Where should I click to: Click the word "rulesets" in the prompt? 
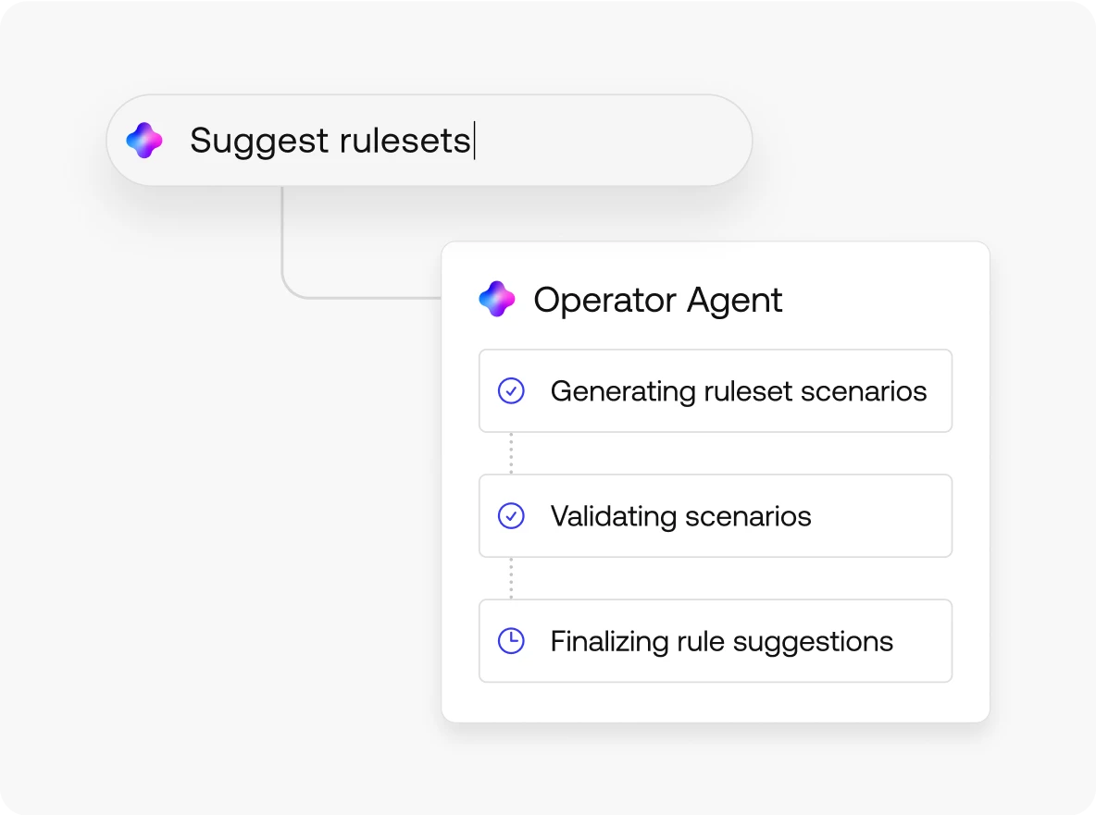[x=405, y=141]
